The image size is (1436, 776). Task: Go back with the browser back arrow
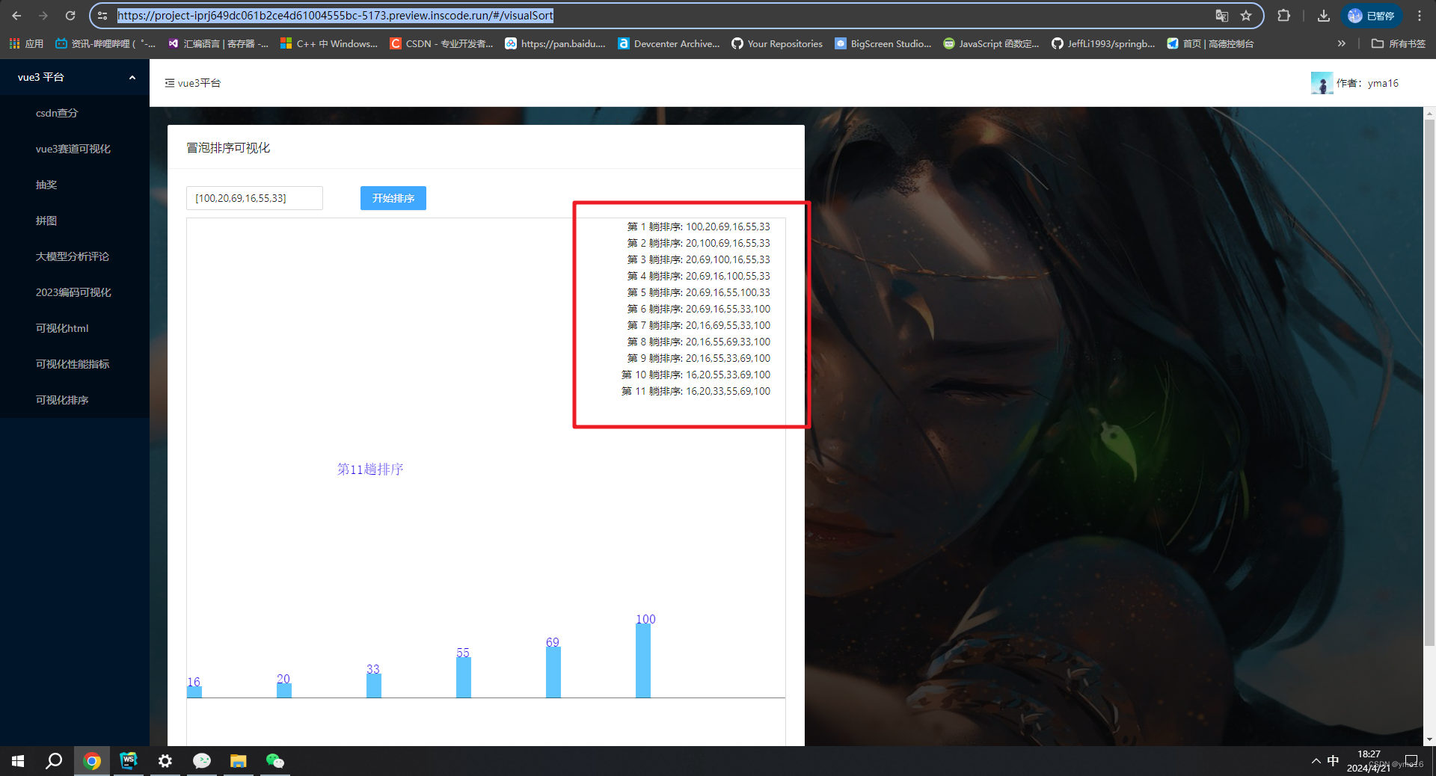click(16, 16)
